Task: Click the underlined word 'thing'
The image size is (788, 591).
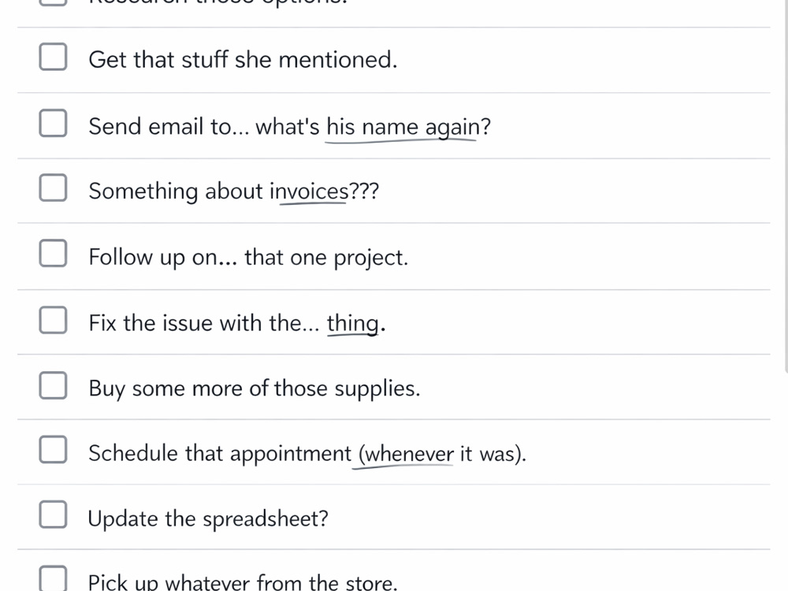Action: pos(352,324)
